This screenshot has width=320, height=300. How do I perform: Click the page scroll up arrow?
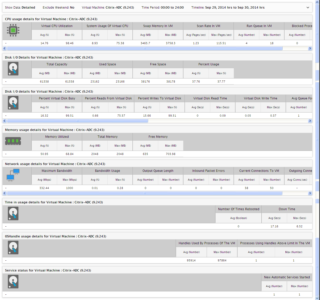tap(317, 2)
